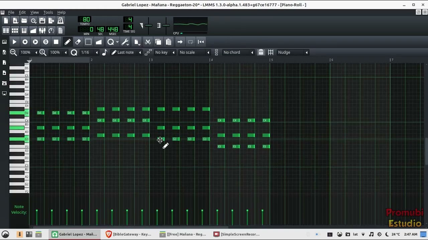Open the Mixer faders icon
This screenshot has height=240, width=428.
coord(42,31)
